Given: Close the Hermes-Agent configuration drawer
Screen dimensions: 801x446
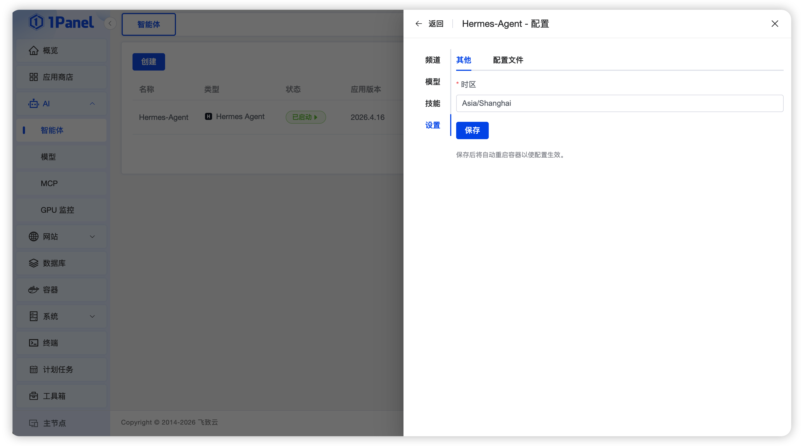Looking at the screenshot, I should [x=775, y=24].
